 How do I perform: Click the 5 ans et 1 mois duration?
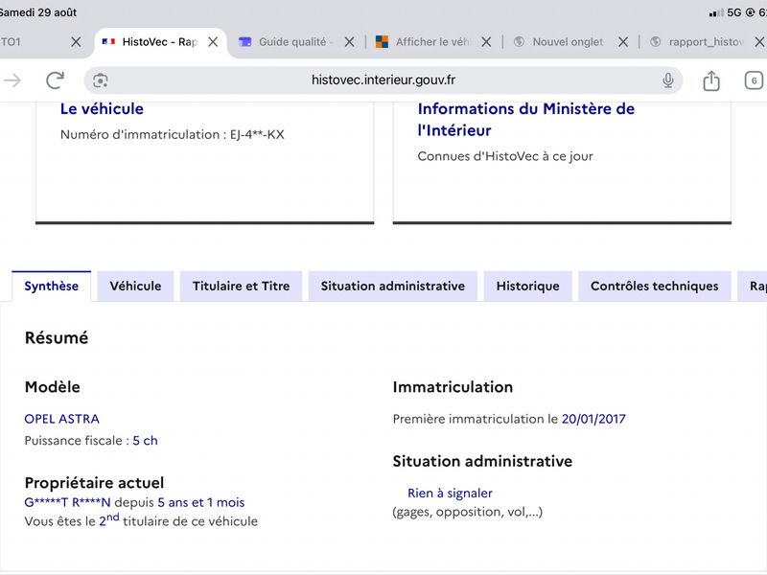pos(201,502)
